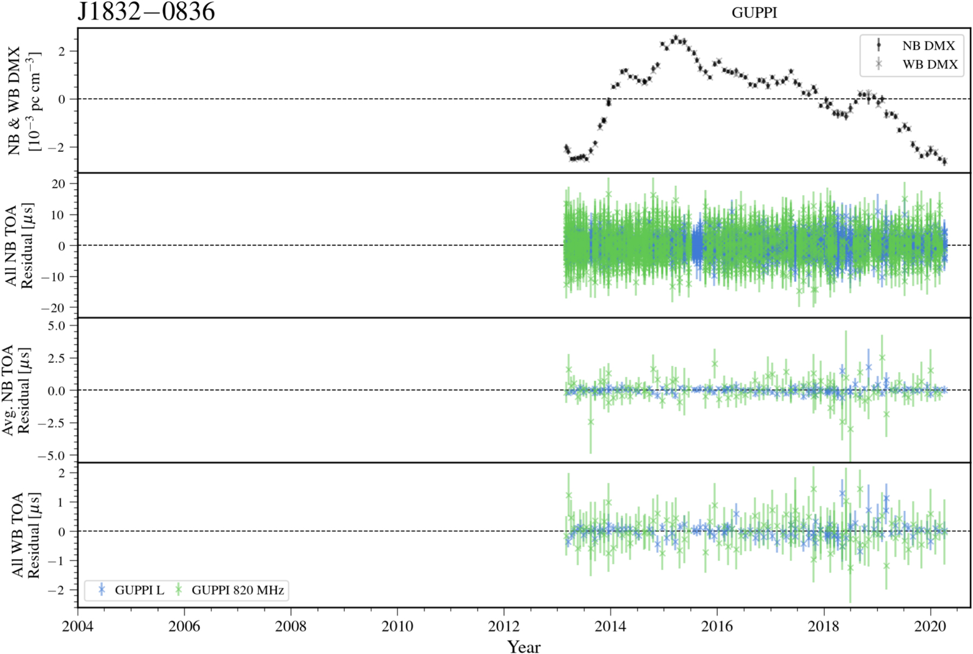The image size is (973, 654).
Task: Click the GUPPI 820 MHz legend label
Action: [x=238, y=590]
